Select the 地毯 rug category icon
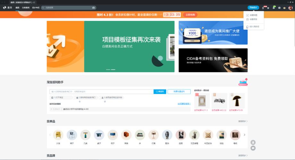295x160 pixels. (222, 135)
